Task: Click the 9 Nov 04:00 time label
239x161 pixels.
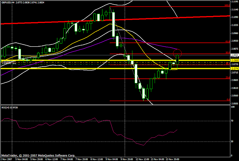Action: coord(112,159)
